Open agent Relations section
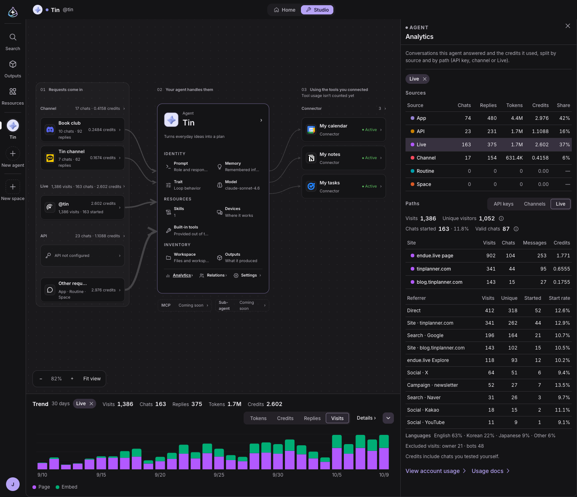The height and width of the screenshot is (497, 577). tap(213, 275)
